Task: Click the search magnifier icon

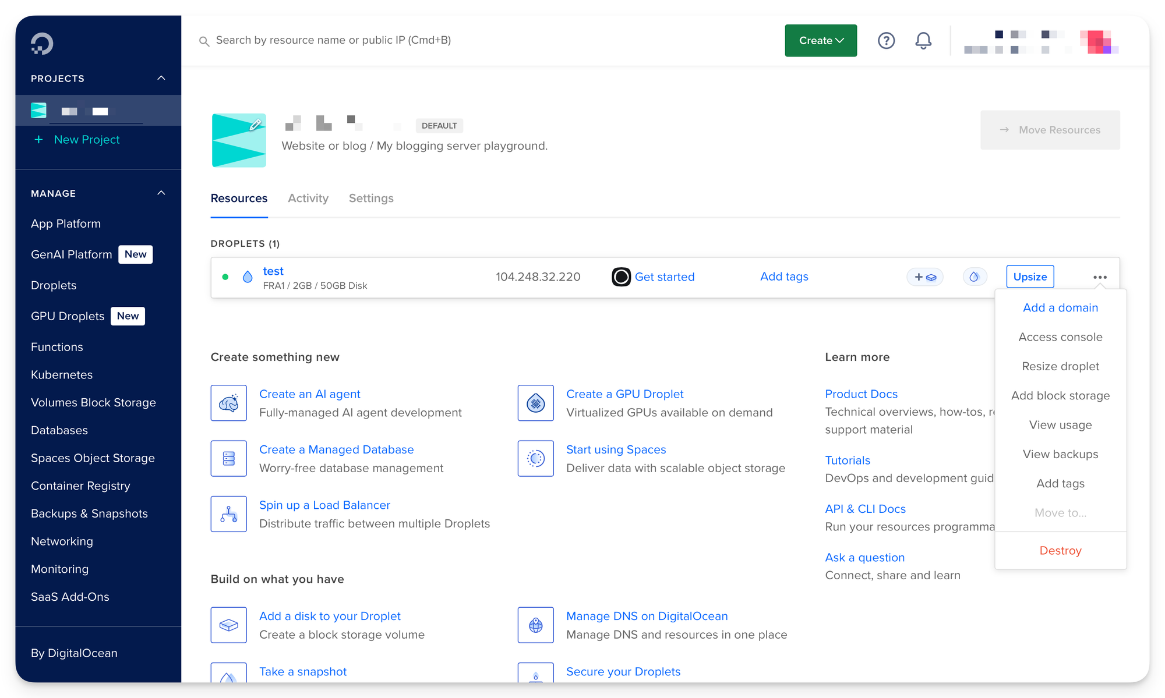Action: [x=204, y=41]
